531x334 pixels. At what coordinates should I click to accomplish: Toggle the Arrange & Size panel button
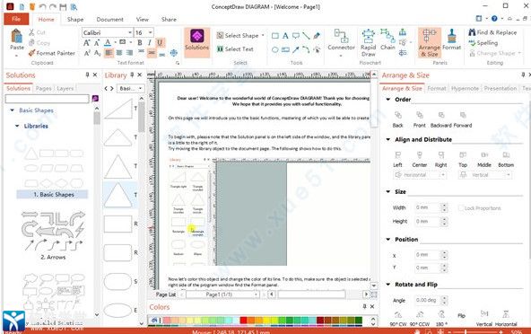coord(430,43)
